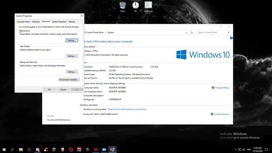Open User Profiles Settings button

pos(72,56)
